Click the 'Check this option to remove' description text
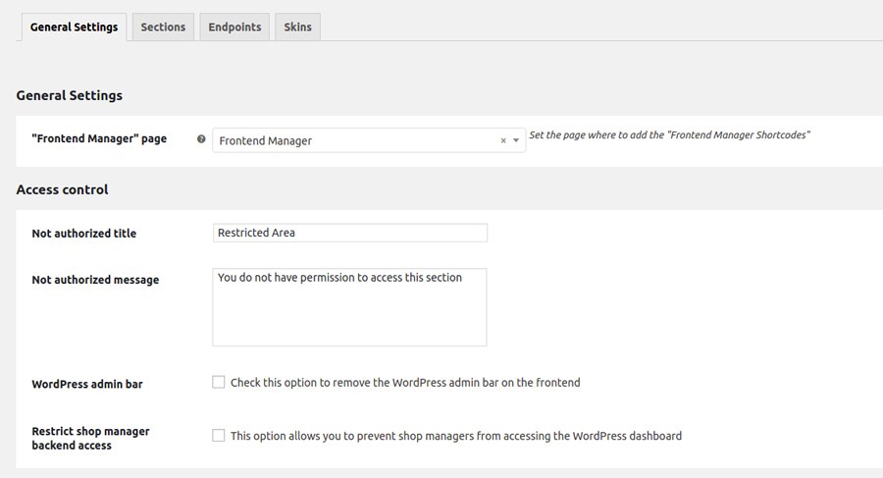 pos(405,382)
